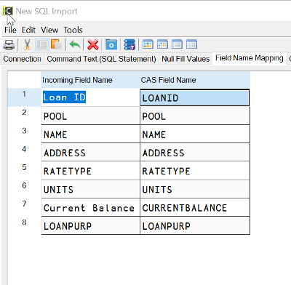Click the Incoming Field Name column header
This screenshot has width=291, height=285.
90,80
